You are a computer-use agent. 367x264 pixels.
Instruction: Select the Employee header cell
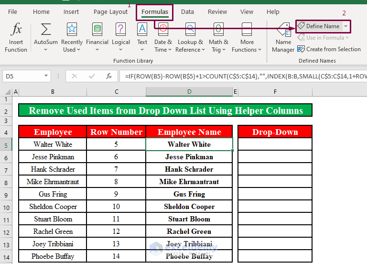click(x=53, y=132)
